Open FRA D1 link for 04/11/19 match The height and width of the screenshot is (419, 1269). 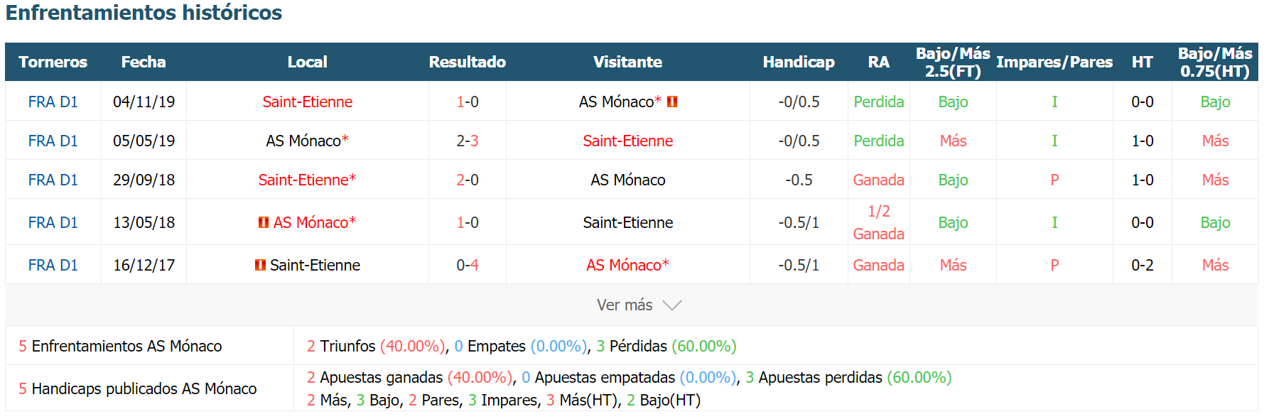[53, 102]
